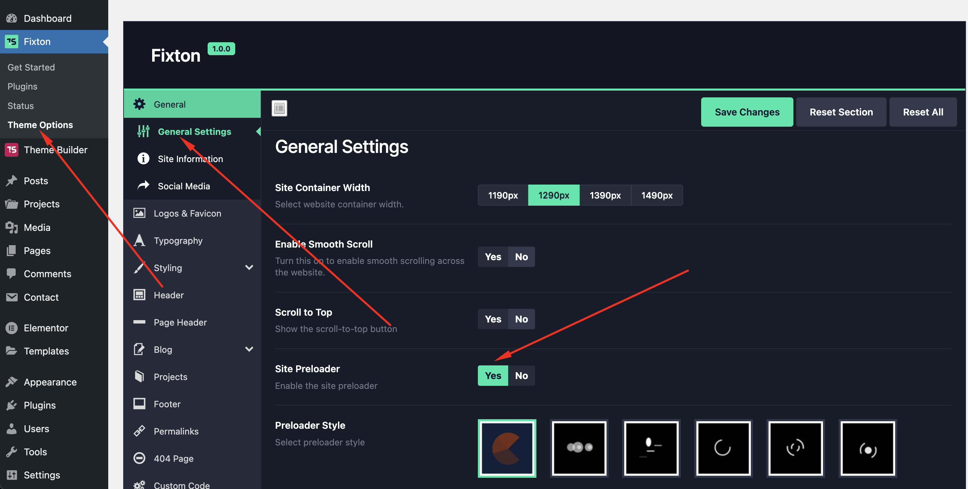Click the Elementor icon in WordPress sidebar
Image resolution: width=968 pixels, height=489 pixels.
[x=12, y=328]
